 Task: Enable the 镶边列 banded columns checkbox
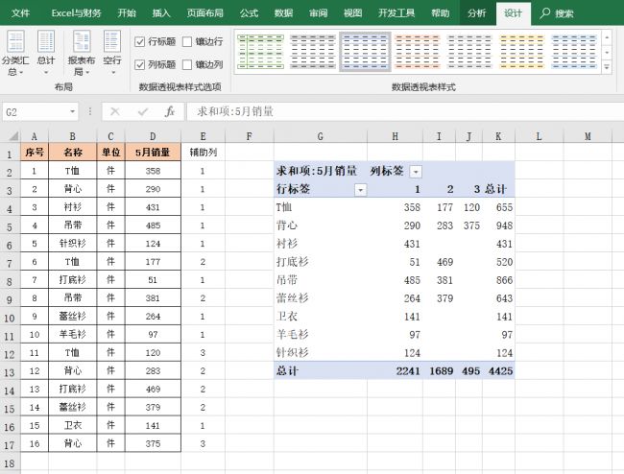(187, 64)
